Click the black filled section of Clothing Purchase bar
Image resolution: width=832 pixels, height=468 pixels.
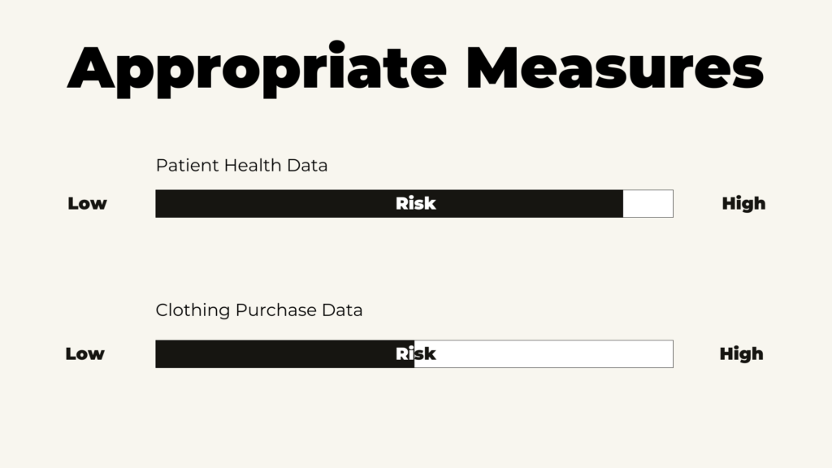coord(285,354)
